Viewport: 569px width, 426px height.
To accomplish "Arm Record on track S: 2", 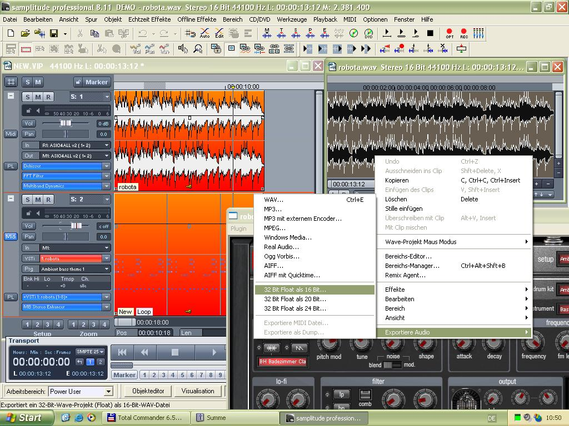I will [x=48, y=199].
